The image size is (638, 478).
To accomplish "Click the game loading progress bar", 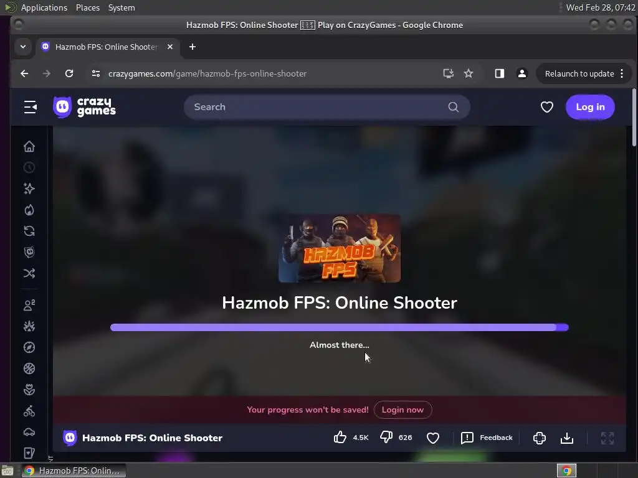I will click(x=340, y=327).
